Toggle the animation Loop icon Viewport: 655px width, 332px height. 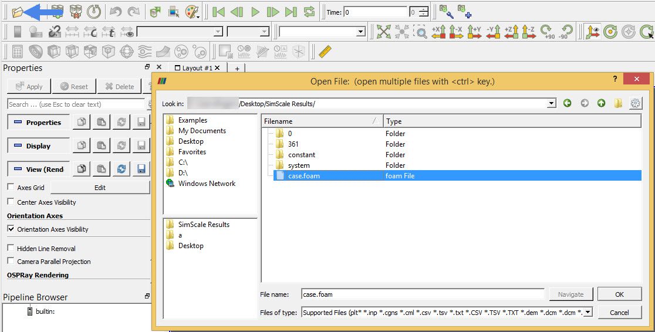309,11
